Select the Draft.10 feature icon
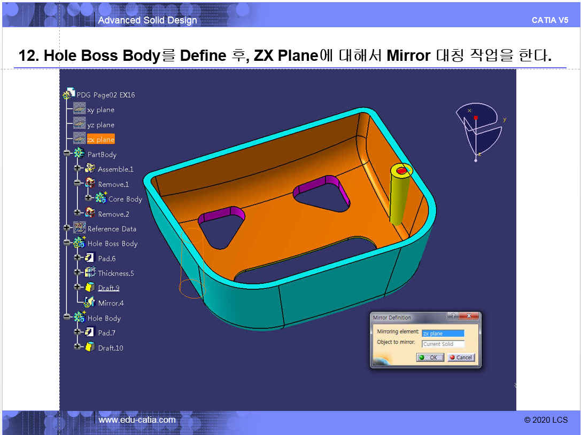This screenshot has height=435, width=581. click(90, 347)
